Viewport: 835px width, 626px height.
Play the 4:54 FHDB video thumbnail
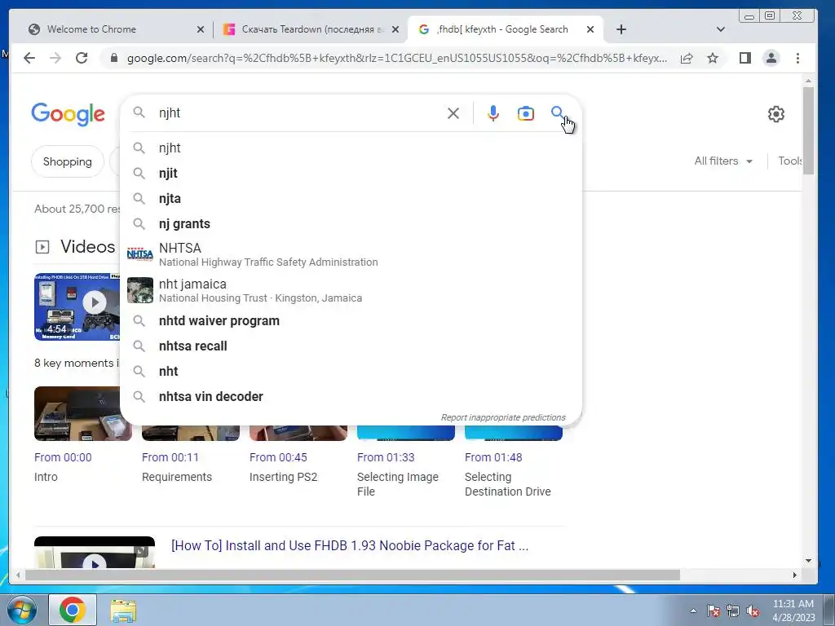77,306
